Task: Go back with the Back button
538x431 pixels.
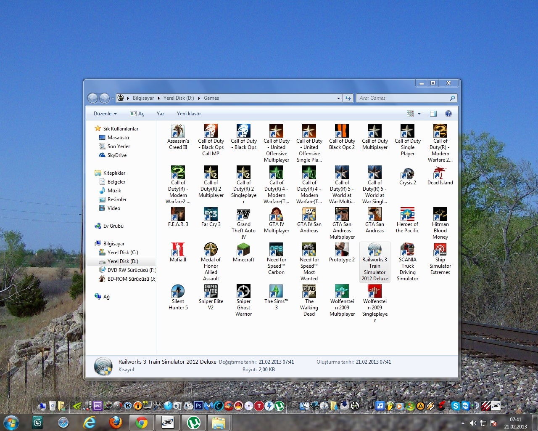Action: (x=93, y=98)
